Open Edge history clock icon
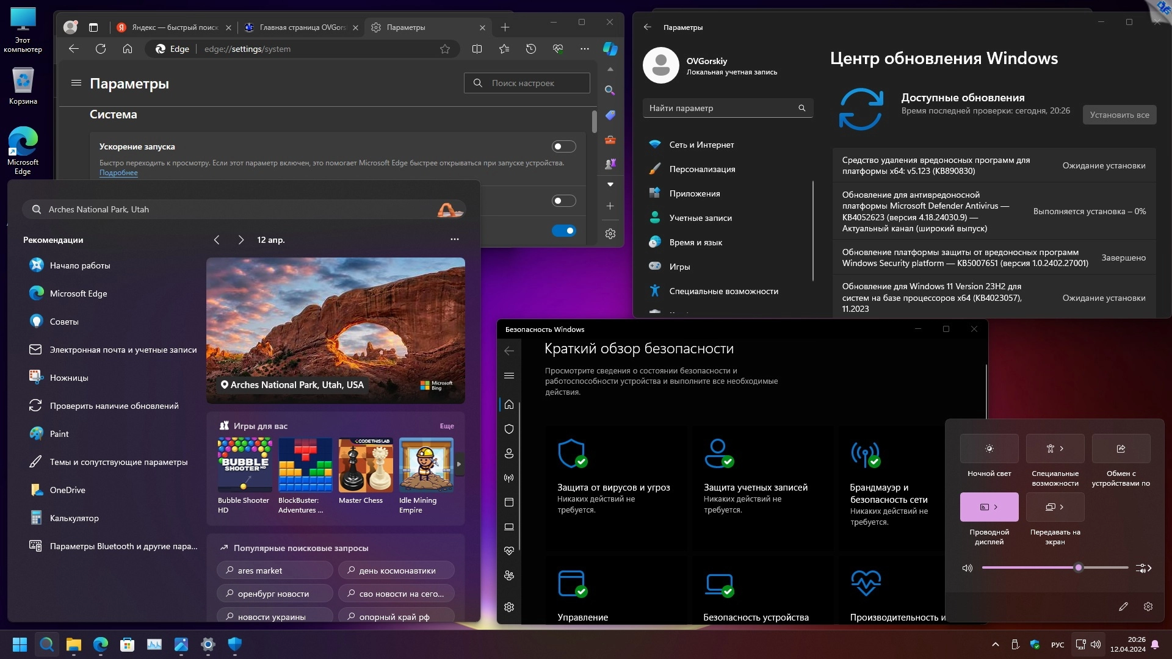Image resolution: width=1172 pixels, height=659 pixels. (531, 49)
